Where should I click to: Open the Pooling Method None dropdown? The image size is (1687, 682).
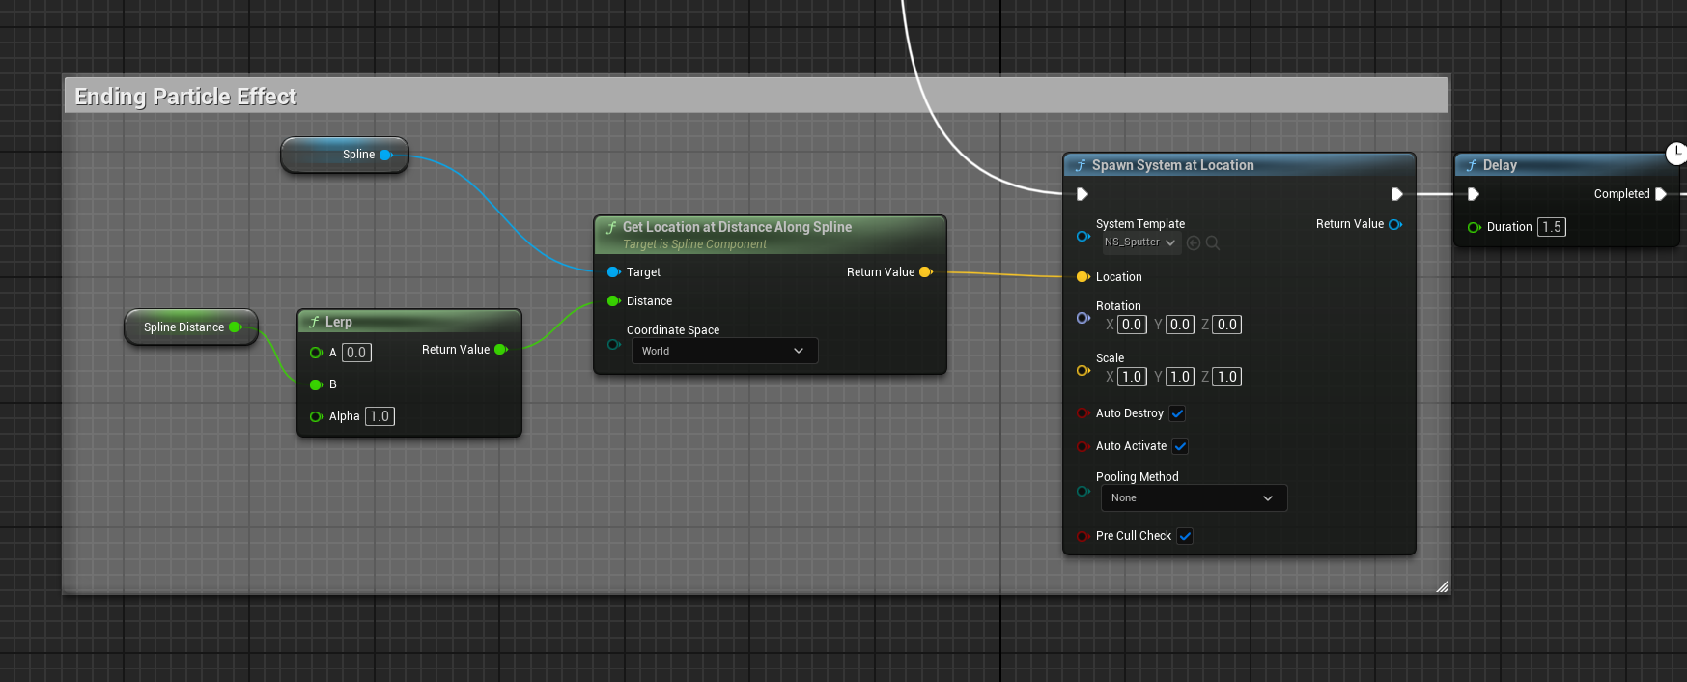(x=1194, y=497)
